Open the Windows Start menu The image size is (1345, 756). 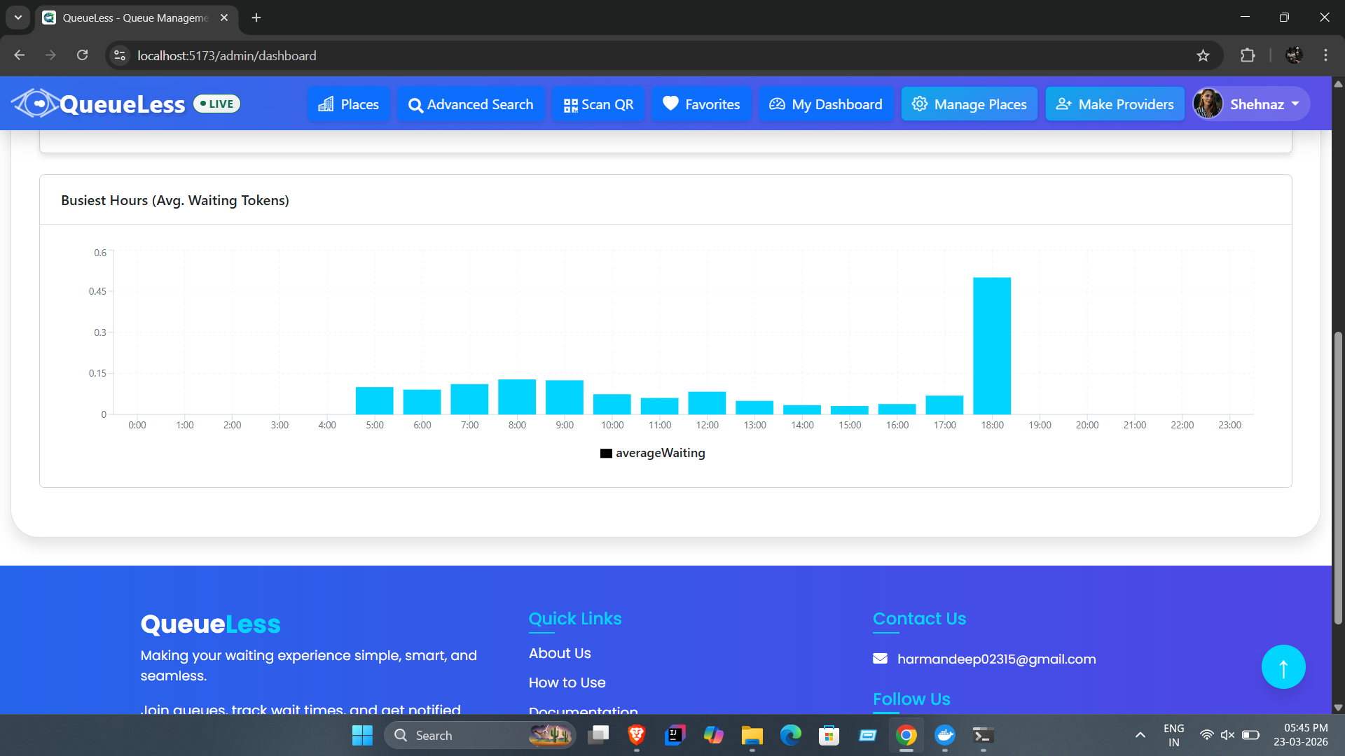(x=362, y=735)
